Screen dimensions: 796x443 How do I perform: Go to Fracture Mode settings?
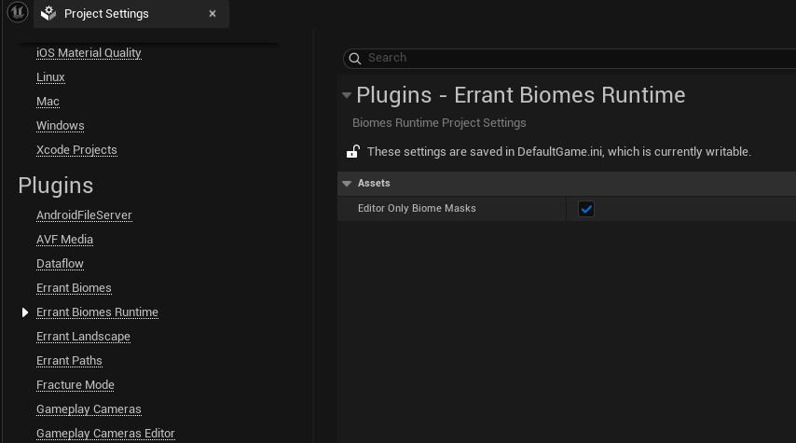(75, 385)
